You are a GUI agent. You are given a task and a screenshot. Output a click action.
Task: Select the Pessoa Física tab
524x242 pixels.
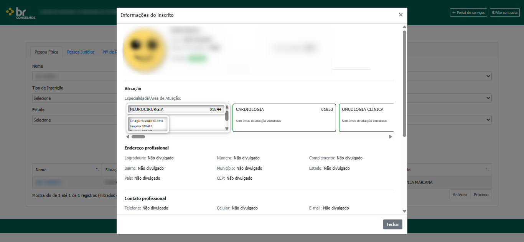[46, 52]
